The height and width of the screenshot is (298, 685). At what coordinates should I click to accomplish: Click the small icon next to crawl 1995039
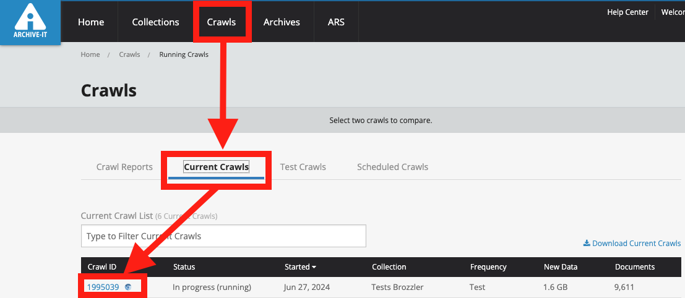128,287
